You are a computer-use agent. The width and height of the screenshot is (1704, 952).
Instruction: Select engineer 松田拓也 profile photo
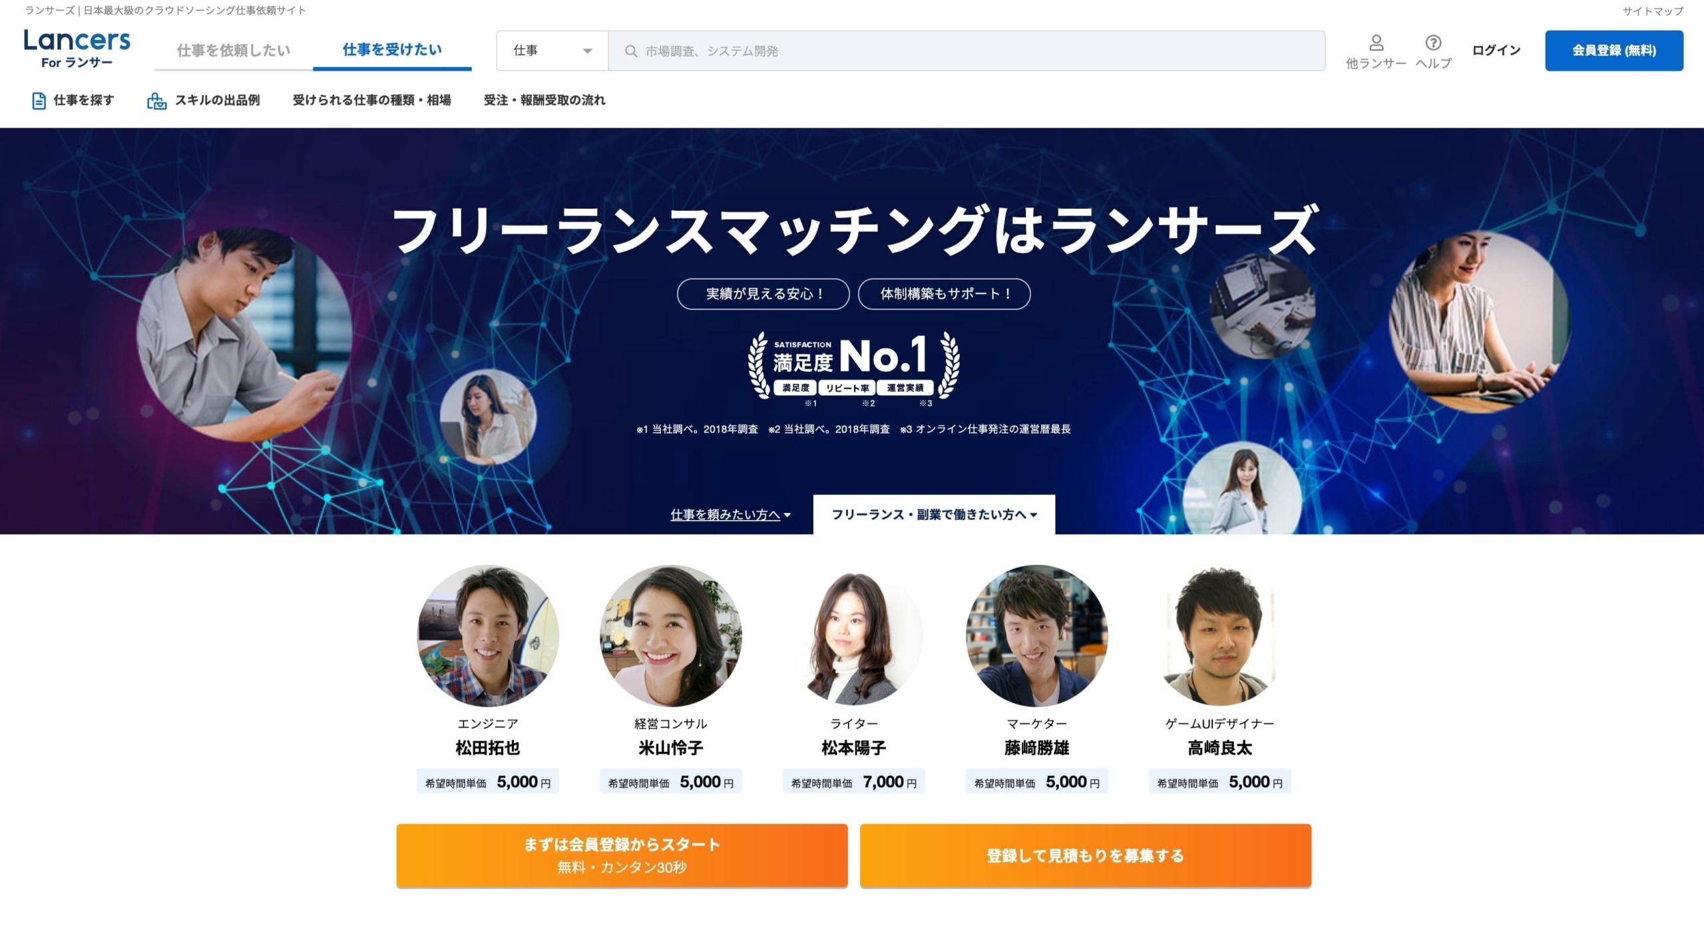click(488, 636)
